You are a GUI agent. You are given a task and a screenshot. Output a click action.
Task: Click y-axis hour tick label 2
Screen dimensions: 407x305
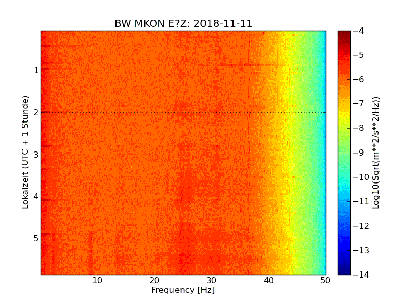tap(36, 112)
